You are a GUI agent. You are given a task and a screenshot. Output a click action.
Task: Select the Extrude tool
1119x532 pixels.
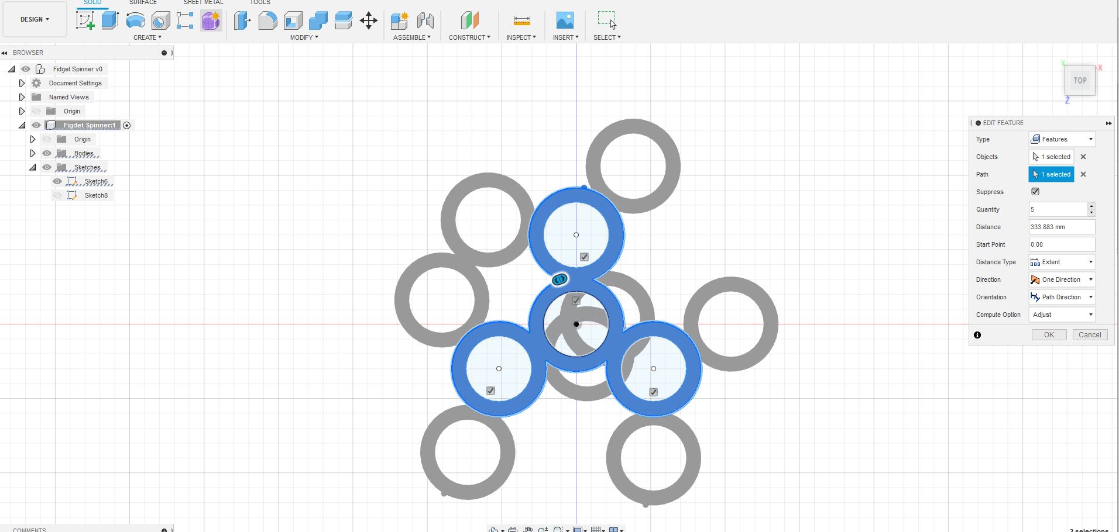pyautogui.click(x=110, y=20)
